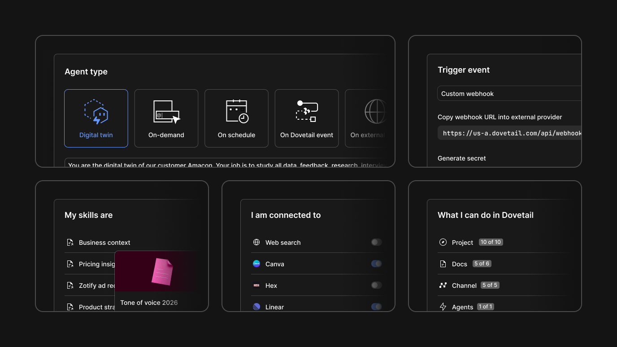Screen dimensions: 617x347
Task: Click the Generate secret label
Action: 461,158
